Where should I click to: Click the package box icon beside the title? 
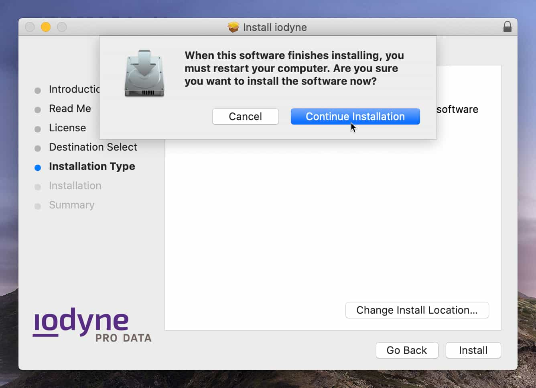tap(233, 27)
